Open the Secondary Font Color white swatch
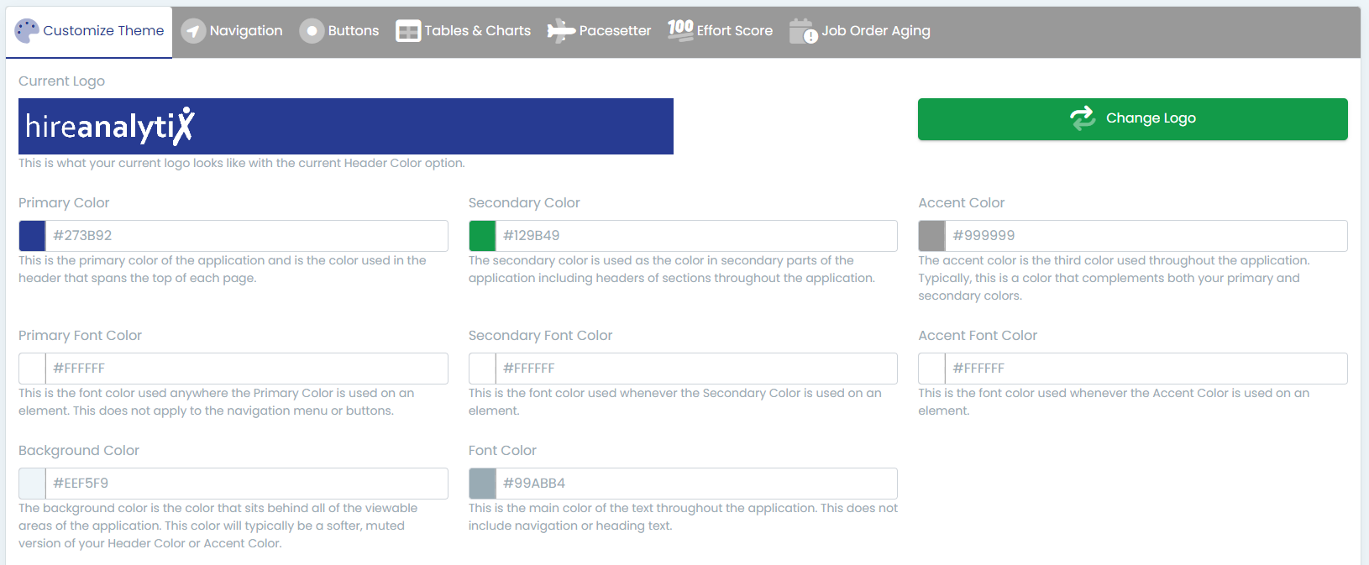This screenshot has height=565, width=1369. [482, 369]
